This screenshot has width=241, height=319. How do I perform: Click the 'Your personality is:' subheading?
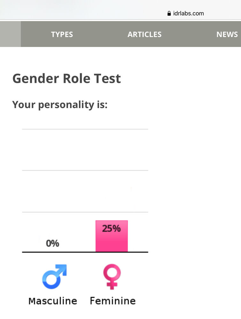pyautogui.click(x=60, y=105)
